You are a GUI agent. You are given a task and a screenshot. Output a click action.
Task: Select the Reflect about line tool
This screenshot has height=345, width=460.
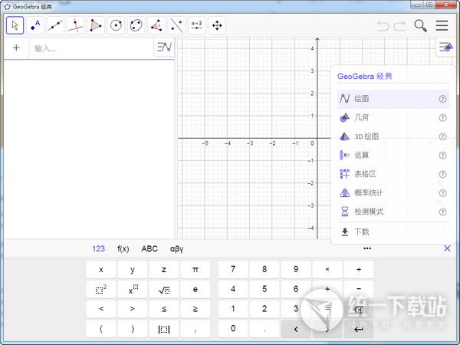click(x=176, y=25)
